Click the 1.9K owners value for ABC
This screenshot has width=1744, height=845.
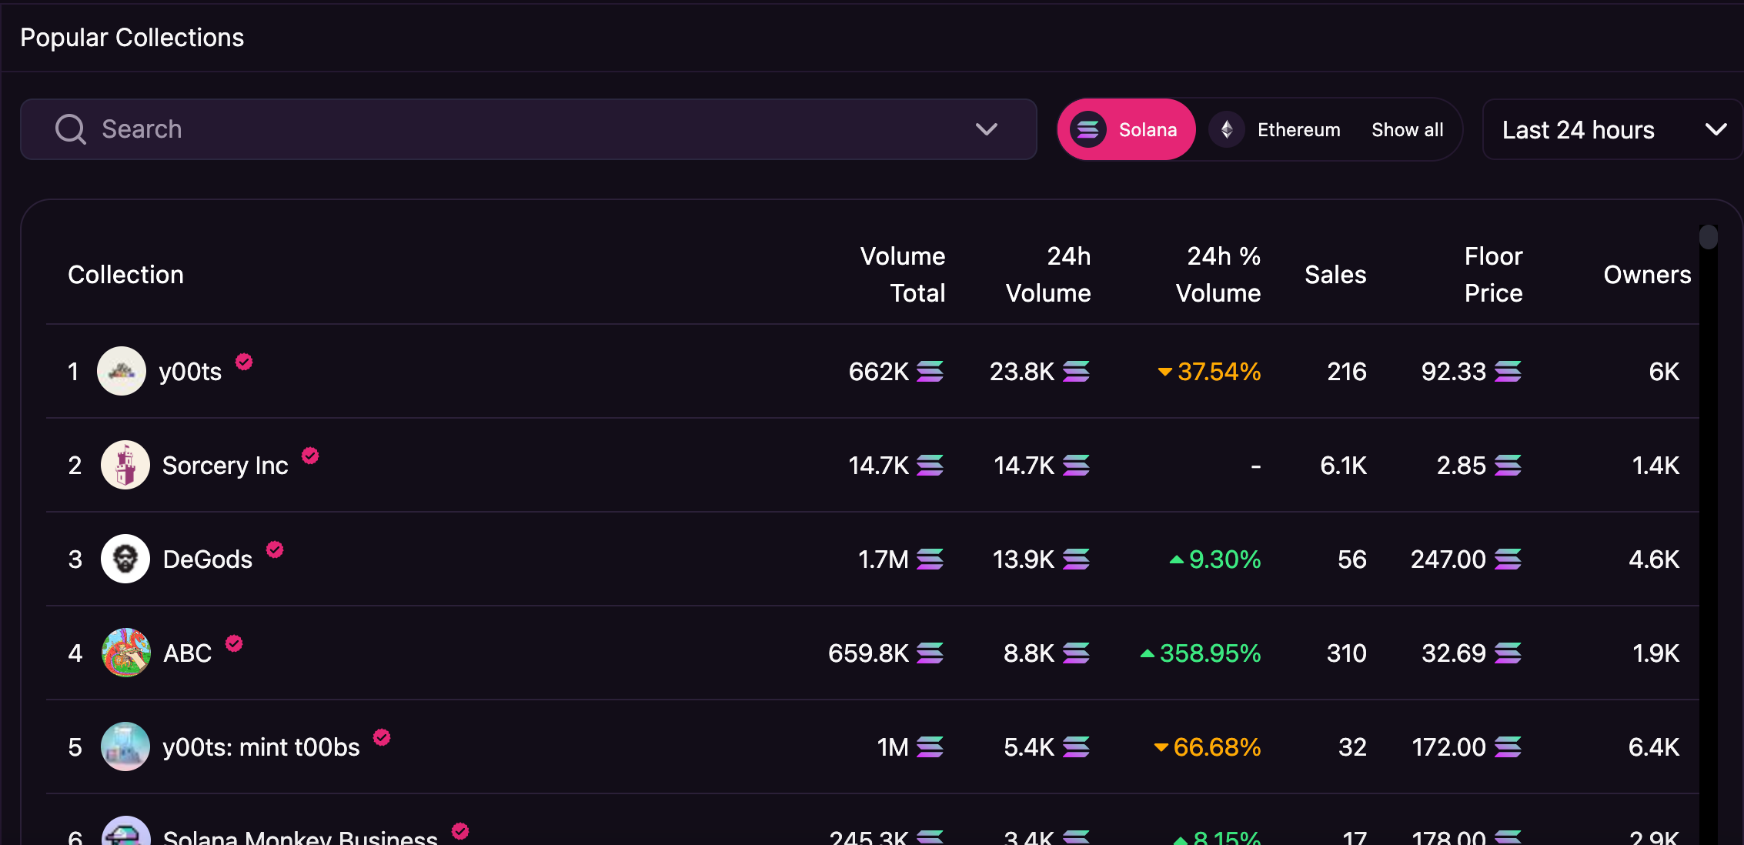click(x=1656, y=653)
